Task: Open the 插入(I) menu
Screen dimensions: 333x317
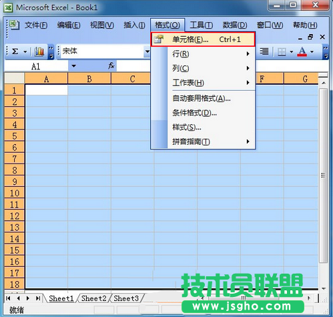Action: pos(134,25)
